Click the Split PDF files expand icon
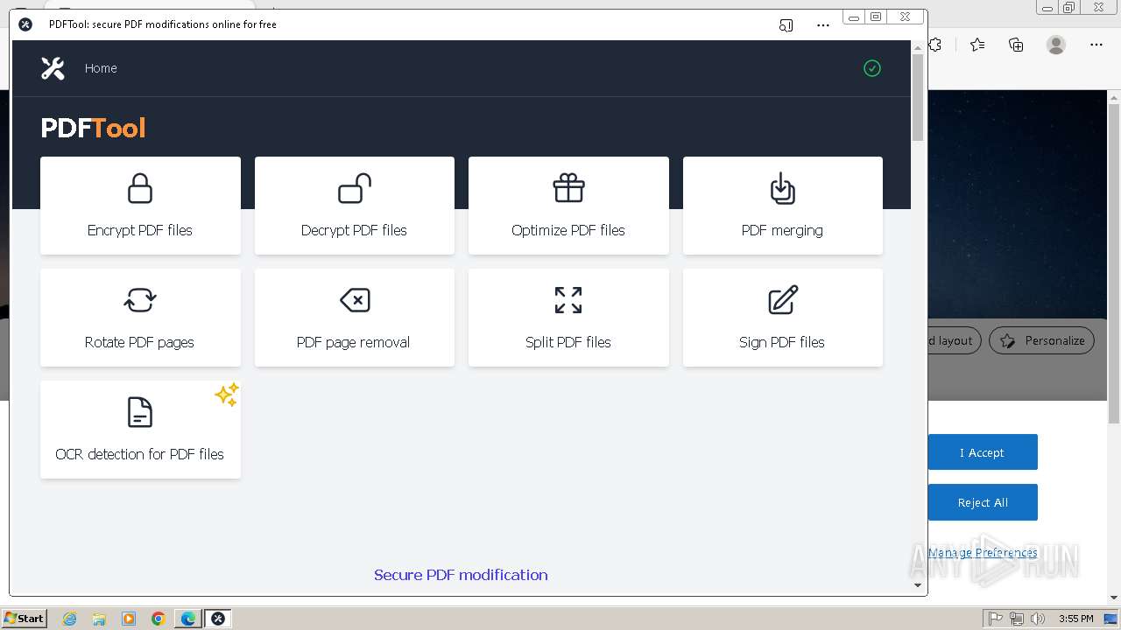The height and width of the screenshot is (630, 1121). point(568,300)
